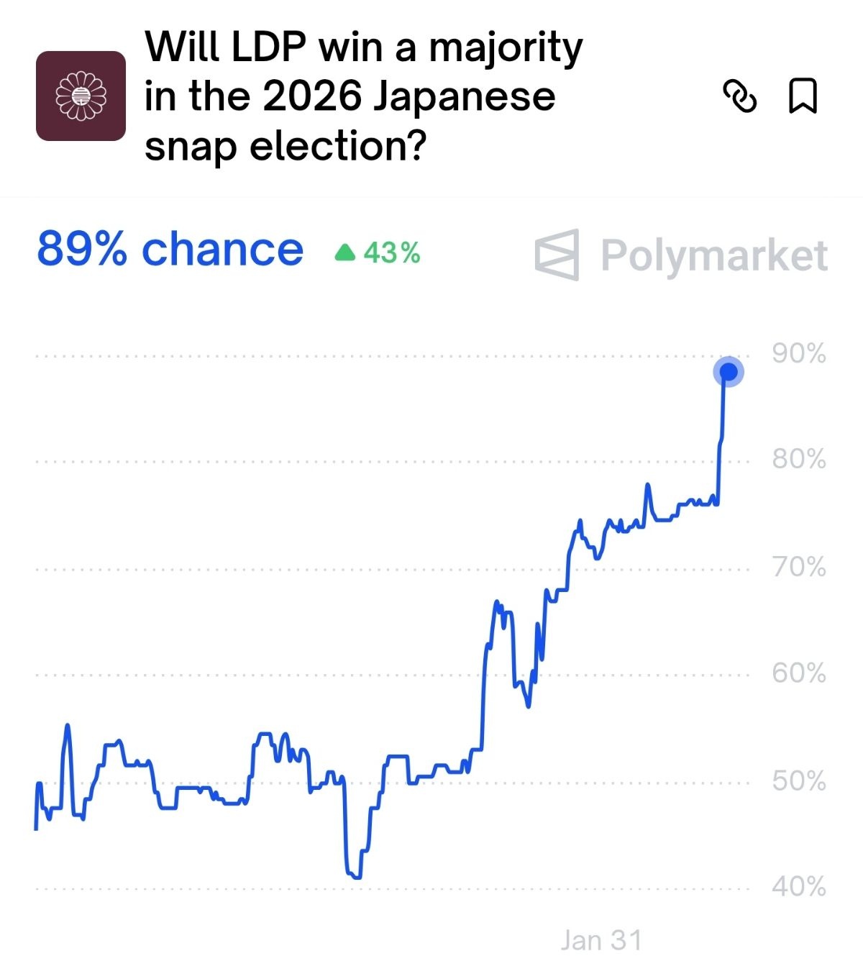Image resolution: width=863 pixels, height=974 pixels.
Task: Click the "89% chance" probability text
Action: [x=170, y=250]
